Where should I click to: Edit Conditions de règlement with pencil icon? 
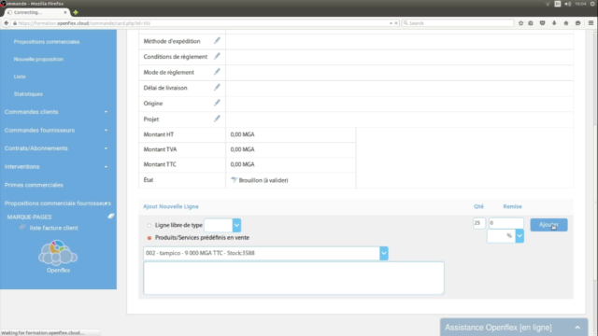click(x=217, y=56)
